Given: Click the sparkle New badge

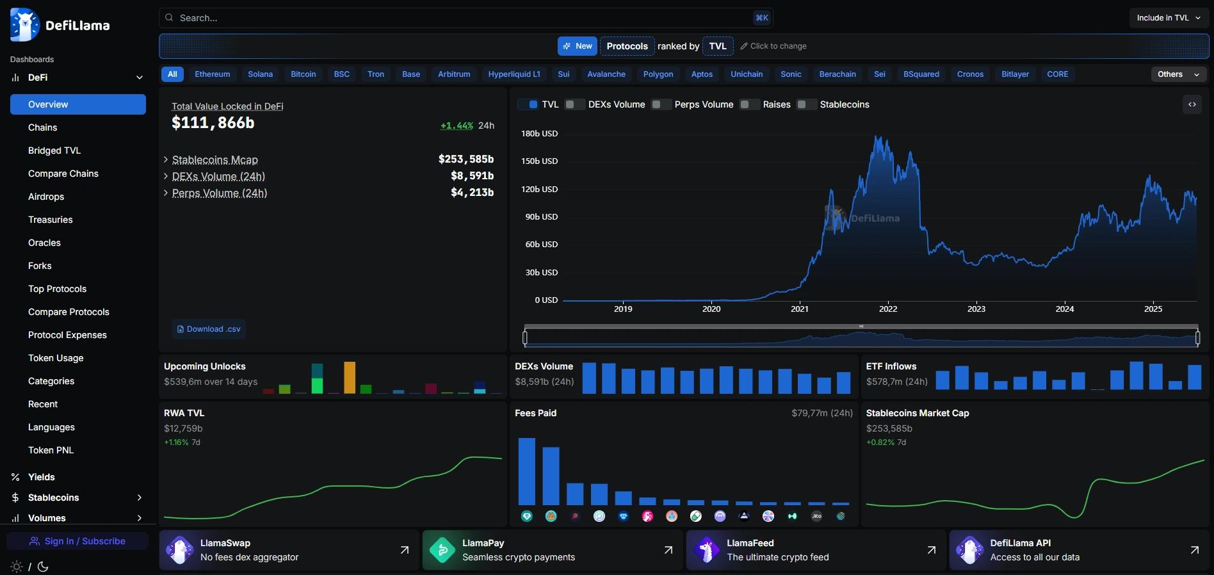Looking at the screenshot, I should tap(578, 46).
